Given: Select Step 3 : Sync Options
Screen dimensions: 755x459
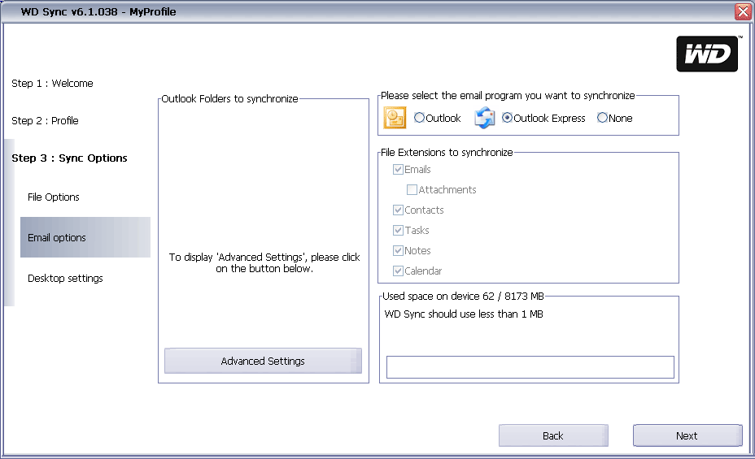Looking at the screenshot, I should point(69,158).
